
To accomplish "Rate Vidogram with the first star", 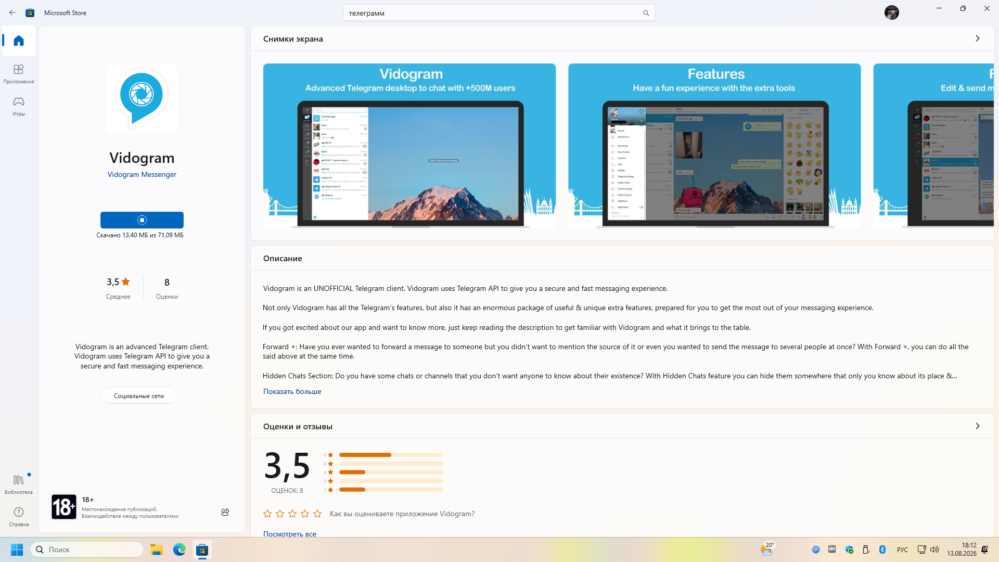I will (x=267, y=514).
